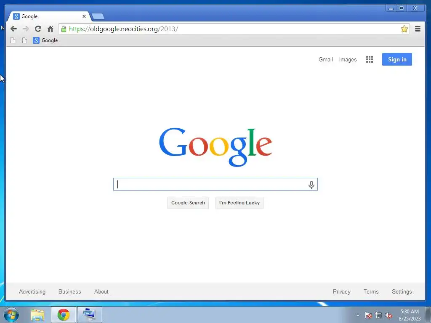The width and height of the screenshot is (431, 323).
Task: Click the muted volume tray icon
Action: tap(388, 315)
